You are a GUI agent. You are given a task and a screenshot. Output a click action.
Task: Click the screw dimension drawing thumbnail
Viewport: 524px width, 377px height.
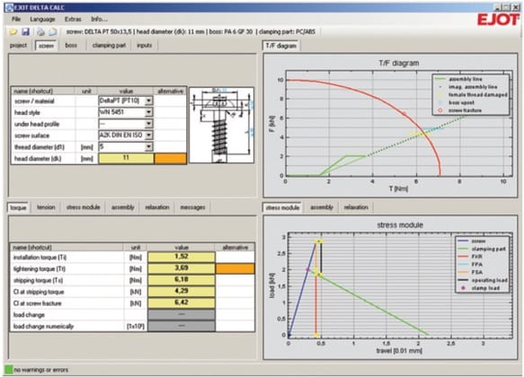(x=222, y=125)
